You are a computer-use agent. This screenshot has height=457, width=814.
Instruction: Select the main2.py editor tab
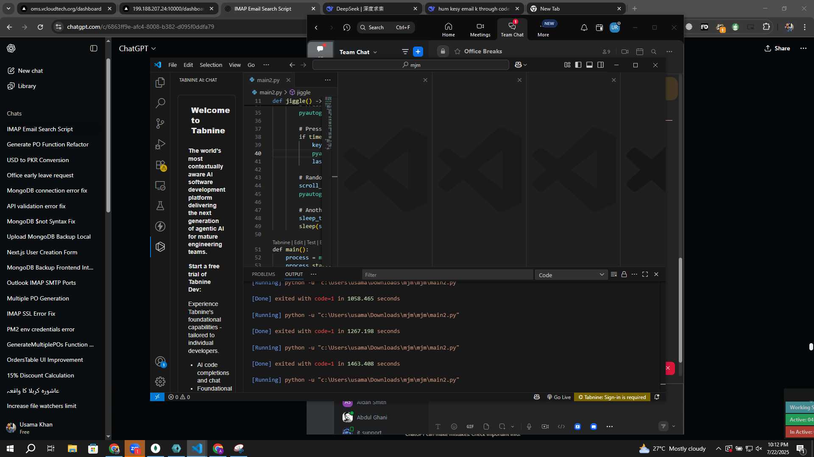[268, 80]
